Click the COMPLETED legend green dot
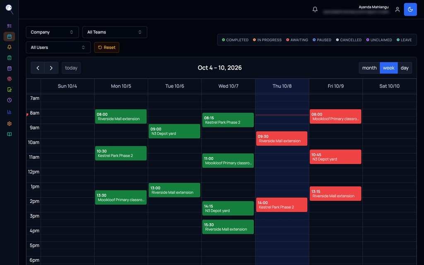The image size is (424, 265). [223, 40]
